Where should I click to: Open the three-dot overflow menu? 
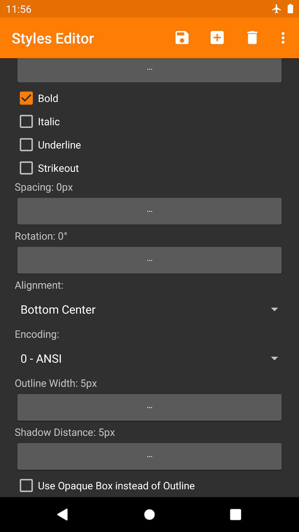[283, 38]
